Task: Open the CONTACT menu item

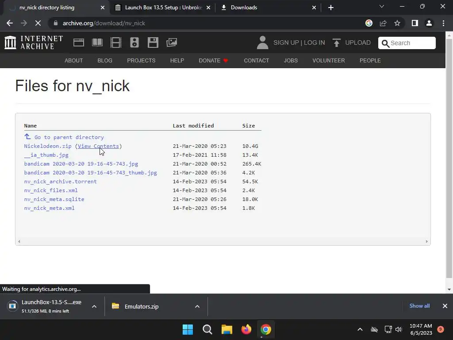Action: (x=256, y=60)
